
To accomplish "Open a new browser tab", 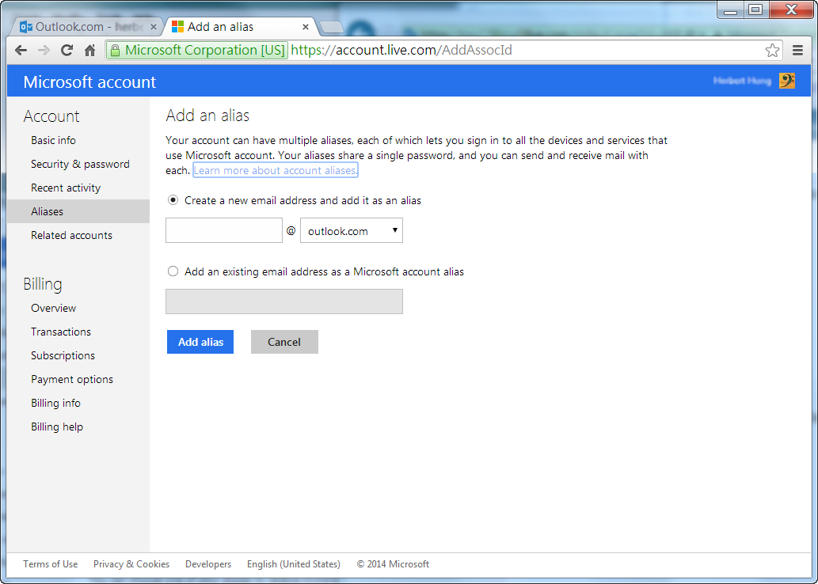I will pyautogui.click(x=331, y=27).
